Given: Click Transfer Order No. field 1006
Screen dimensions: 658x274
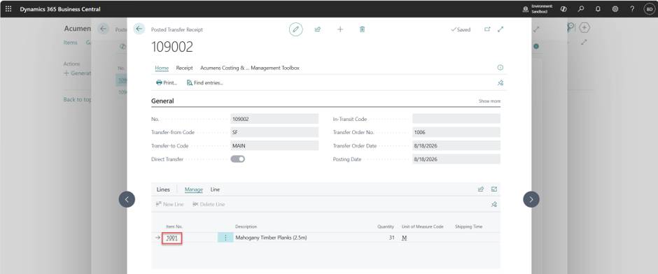Looking at the screenshot, I should [456, 132].
